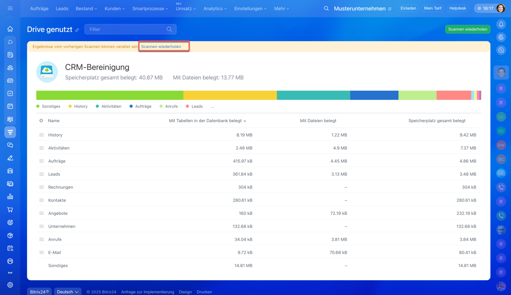This screenshot has height=295, width=511.
Task: Click the table settings gear icon
Action: [x=41, y=121]
